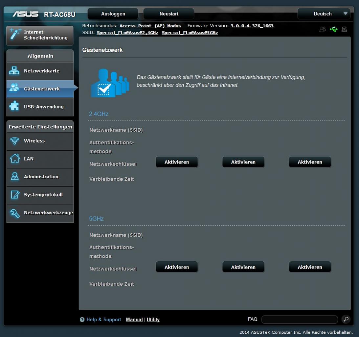359x337 pixels.
Task: Click the 2.4GHz section heading
Action: pos(99,114)
